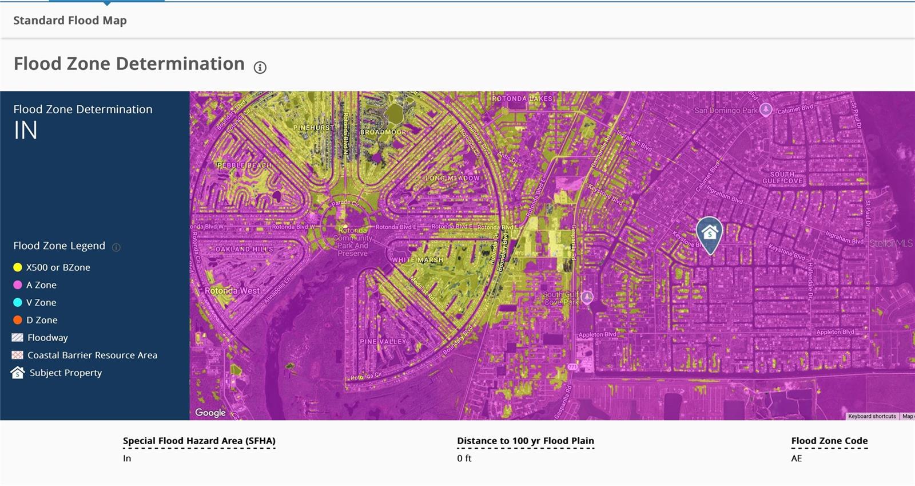Viewport: 915px width, 486px height.
Task: Click the Google logo on map
Action: (x=210, y=412)
